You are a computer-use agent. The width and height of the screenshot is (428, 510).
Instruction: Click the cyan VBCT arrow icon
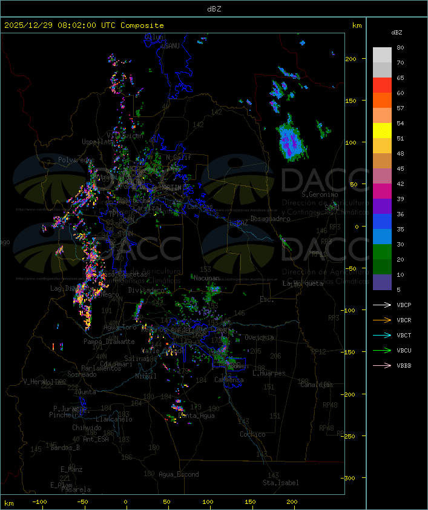[382, 335]
